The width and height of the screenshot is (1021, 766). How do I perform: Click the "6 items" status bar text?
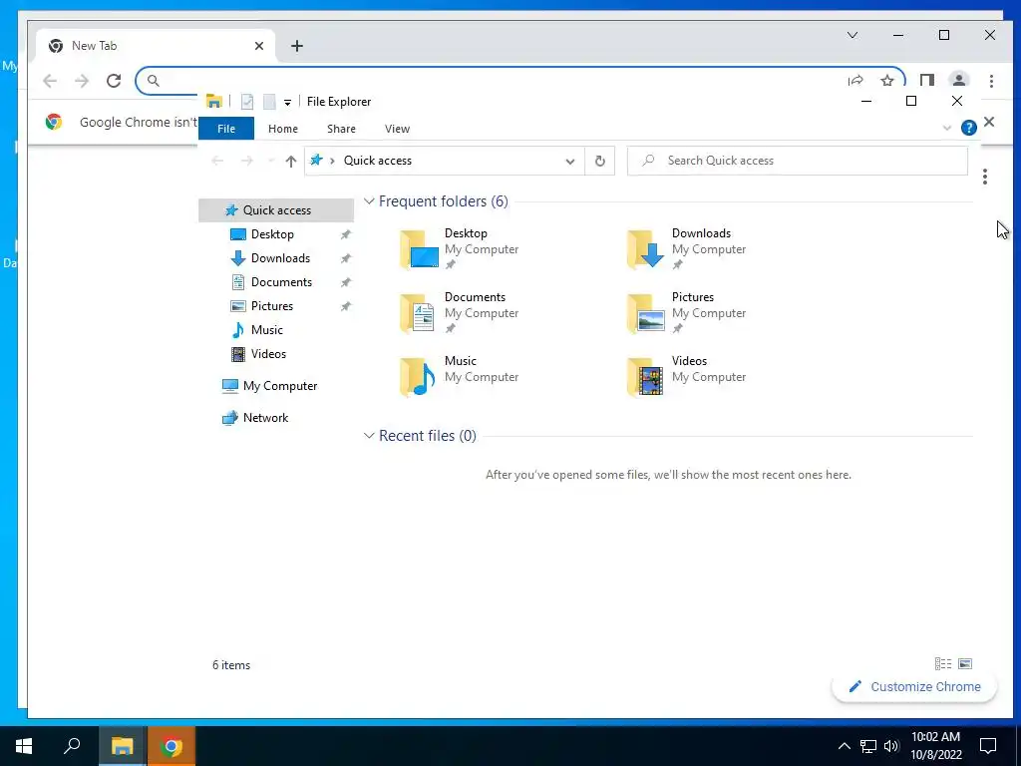coord(231,665)
